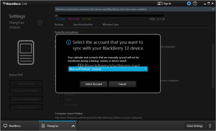Image resolution: width=216 pixels, height=131 pixels.
Task: Click the vertical scrollbar in settings pane
Action: tap(213, 66)
